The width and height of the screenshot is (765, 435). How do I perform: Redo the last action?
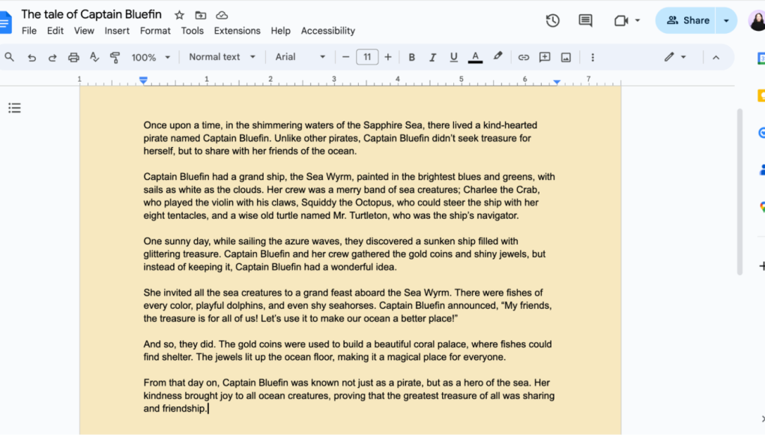pos(52,58)
